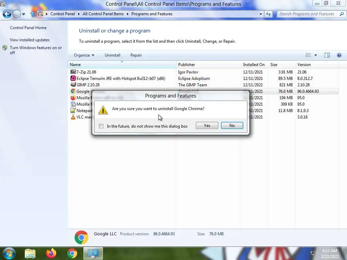Click Programs and Features breadcrumb

coord(152,14)
